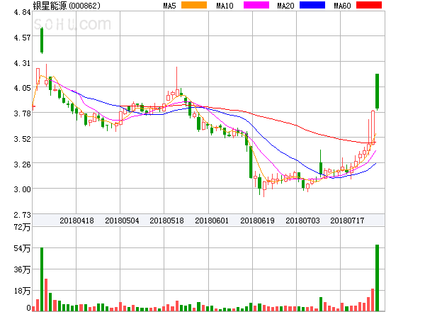Screen dimensions: 425x312
Task: Click the 20180703 date label
Action: tap(302, 221)
